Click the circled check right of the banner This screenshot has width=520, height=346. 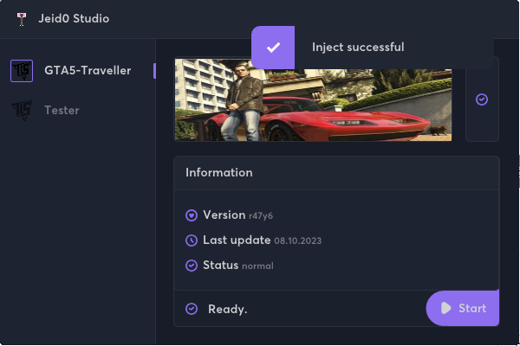(x=482, y=99)
